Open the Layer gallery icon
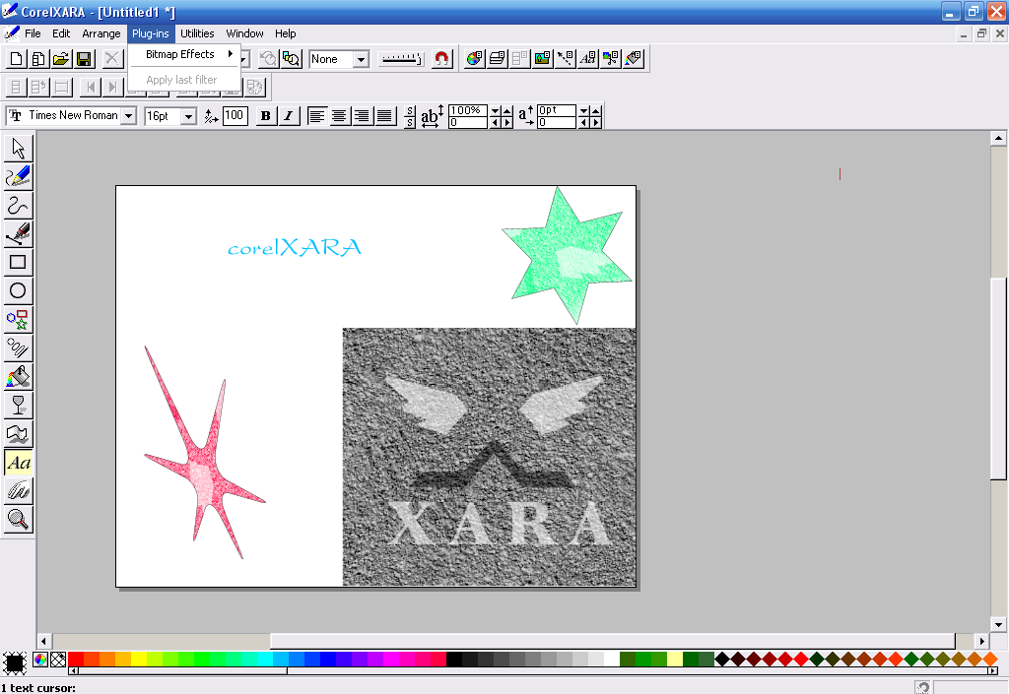1009x694 pixels. click(498, 59)
